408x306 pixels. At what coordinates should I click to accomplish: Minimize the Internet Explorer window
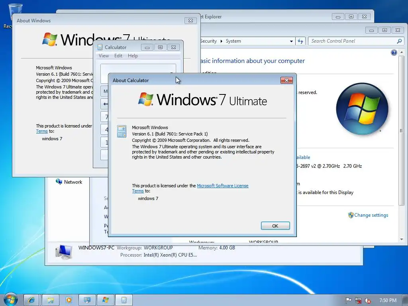338,17
